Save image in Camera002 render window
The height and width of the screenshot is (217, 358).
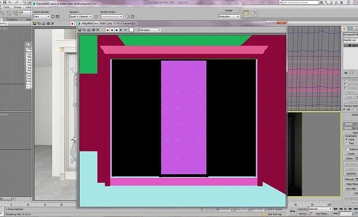35,24
